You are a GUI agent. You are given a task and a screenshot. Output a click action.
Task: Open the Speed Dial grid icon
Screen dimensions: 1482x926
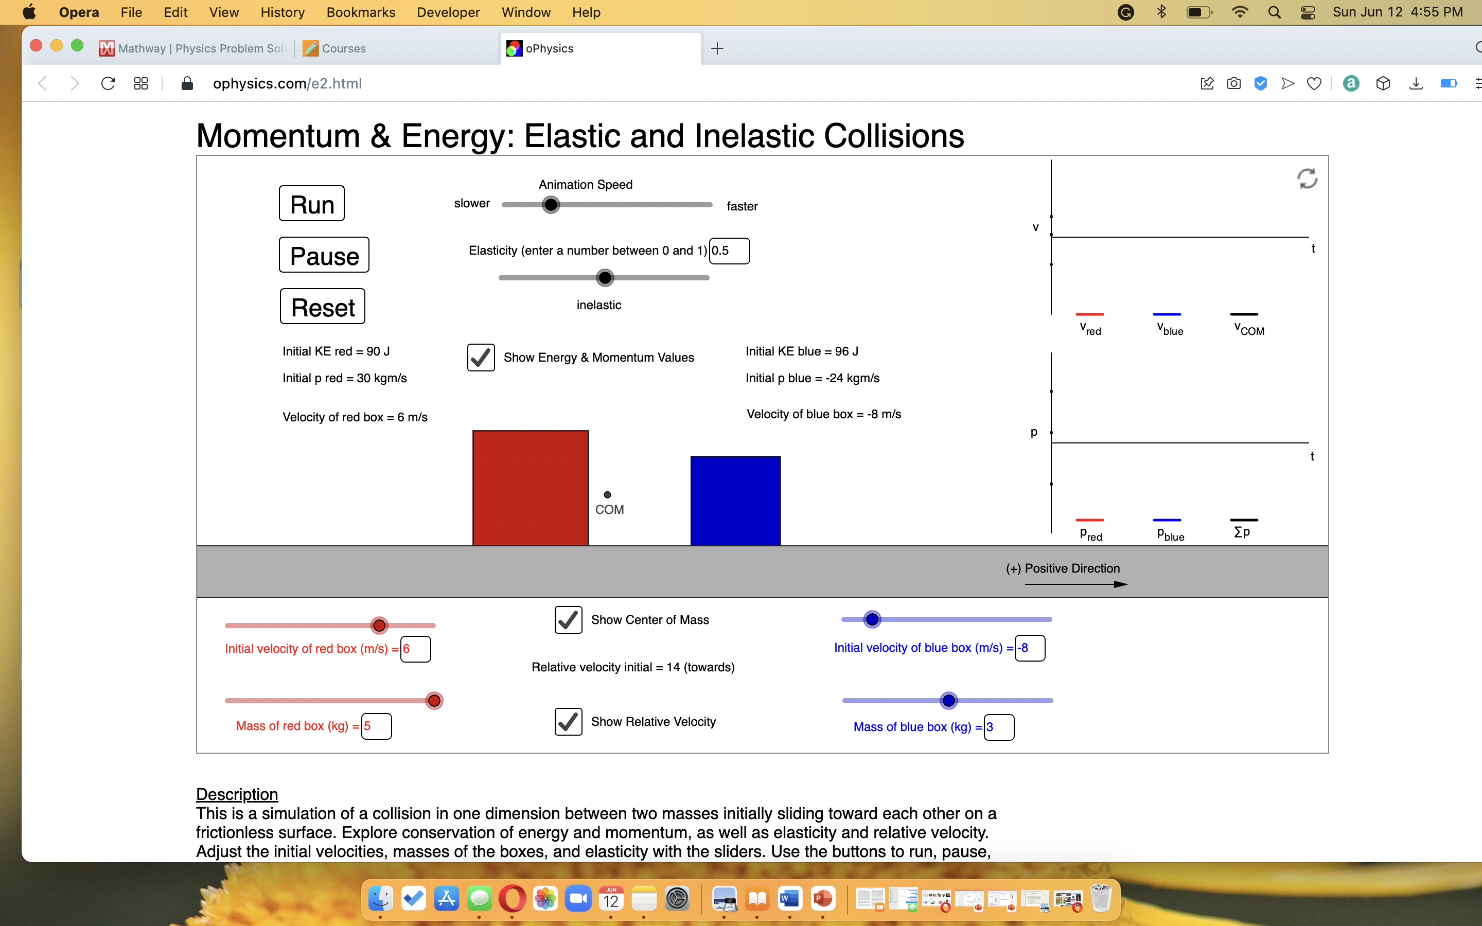pos(141,83)
